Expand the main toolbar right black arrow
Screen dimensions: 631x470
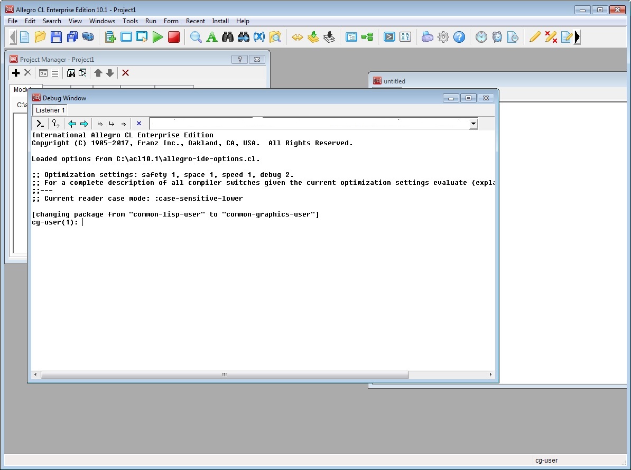click(x=577, y=37)
